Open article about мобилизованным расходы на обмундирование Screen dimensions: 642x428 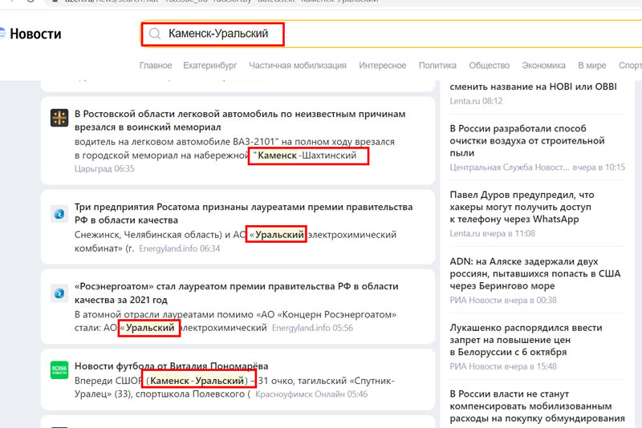pyautogui.click(x=537, y=406)
